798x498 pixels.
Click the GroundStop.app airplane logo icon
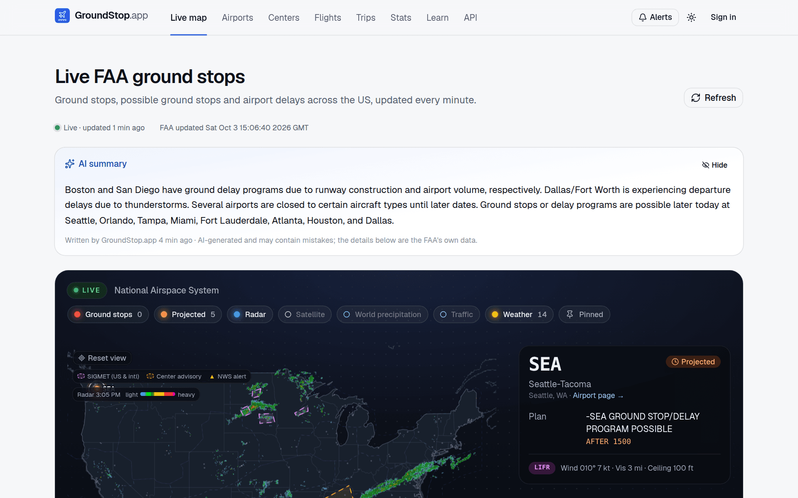[x=62, y=16]
